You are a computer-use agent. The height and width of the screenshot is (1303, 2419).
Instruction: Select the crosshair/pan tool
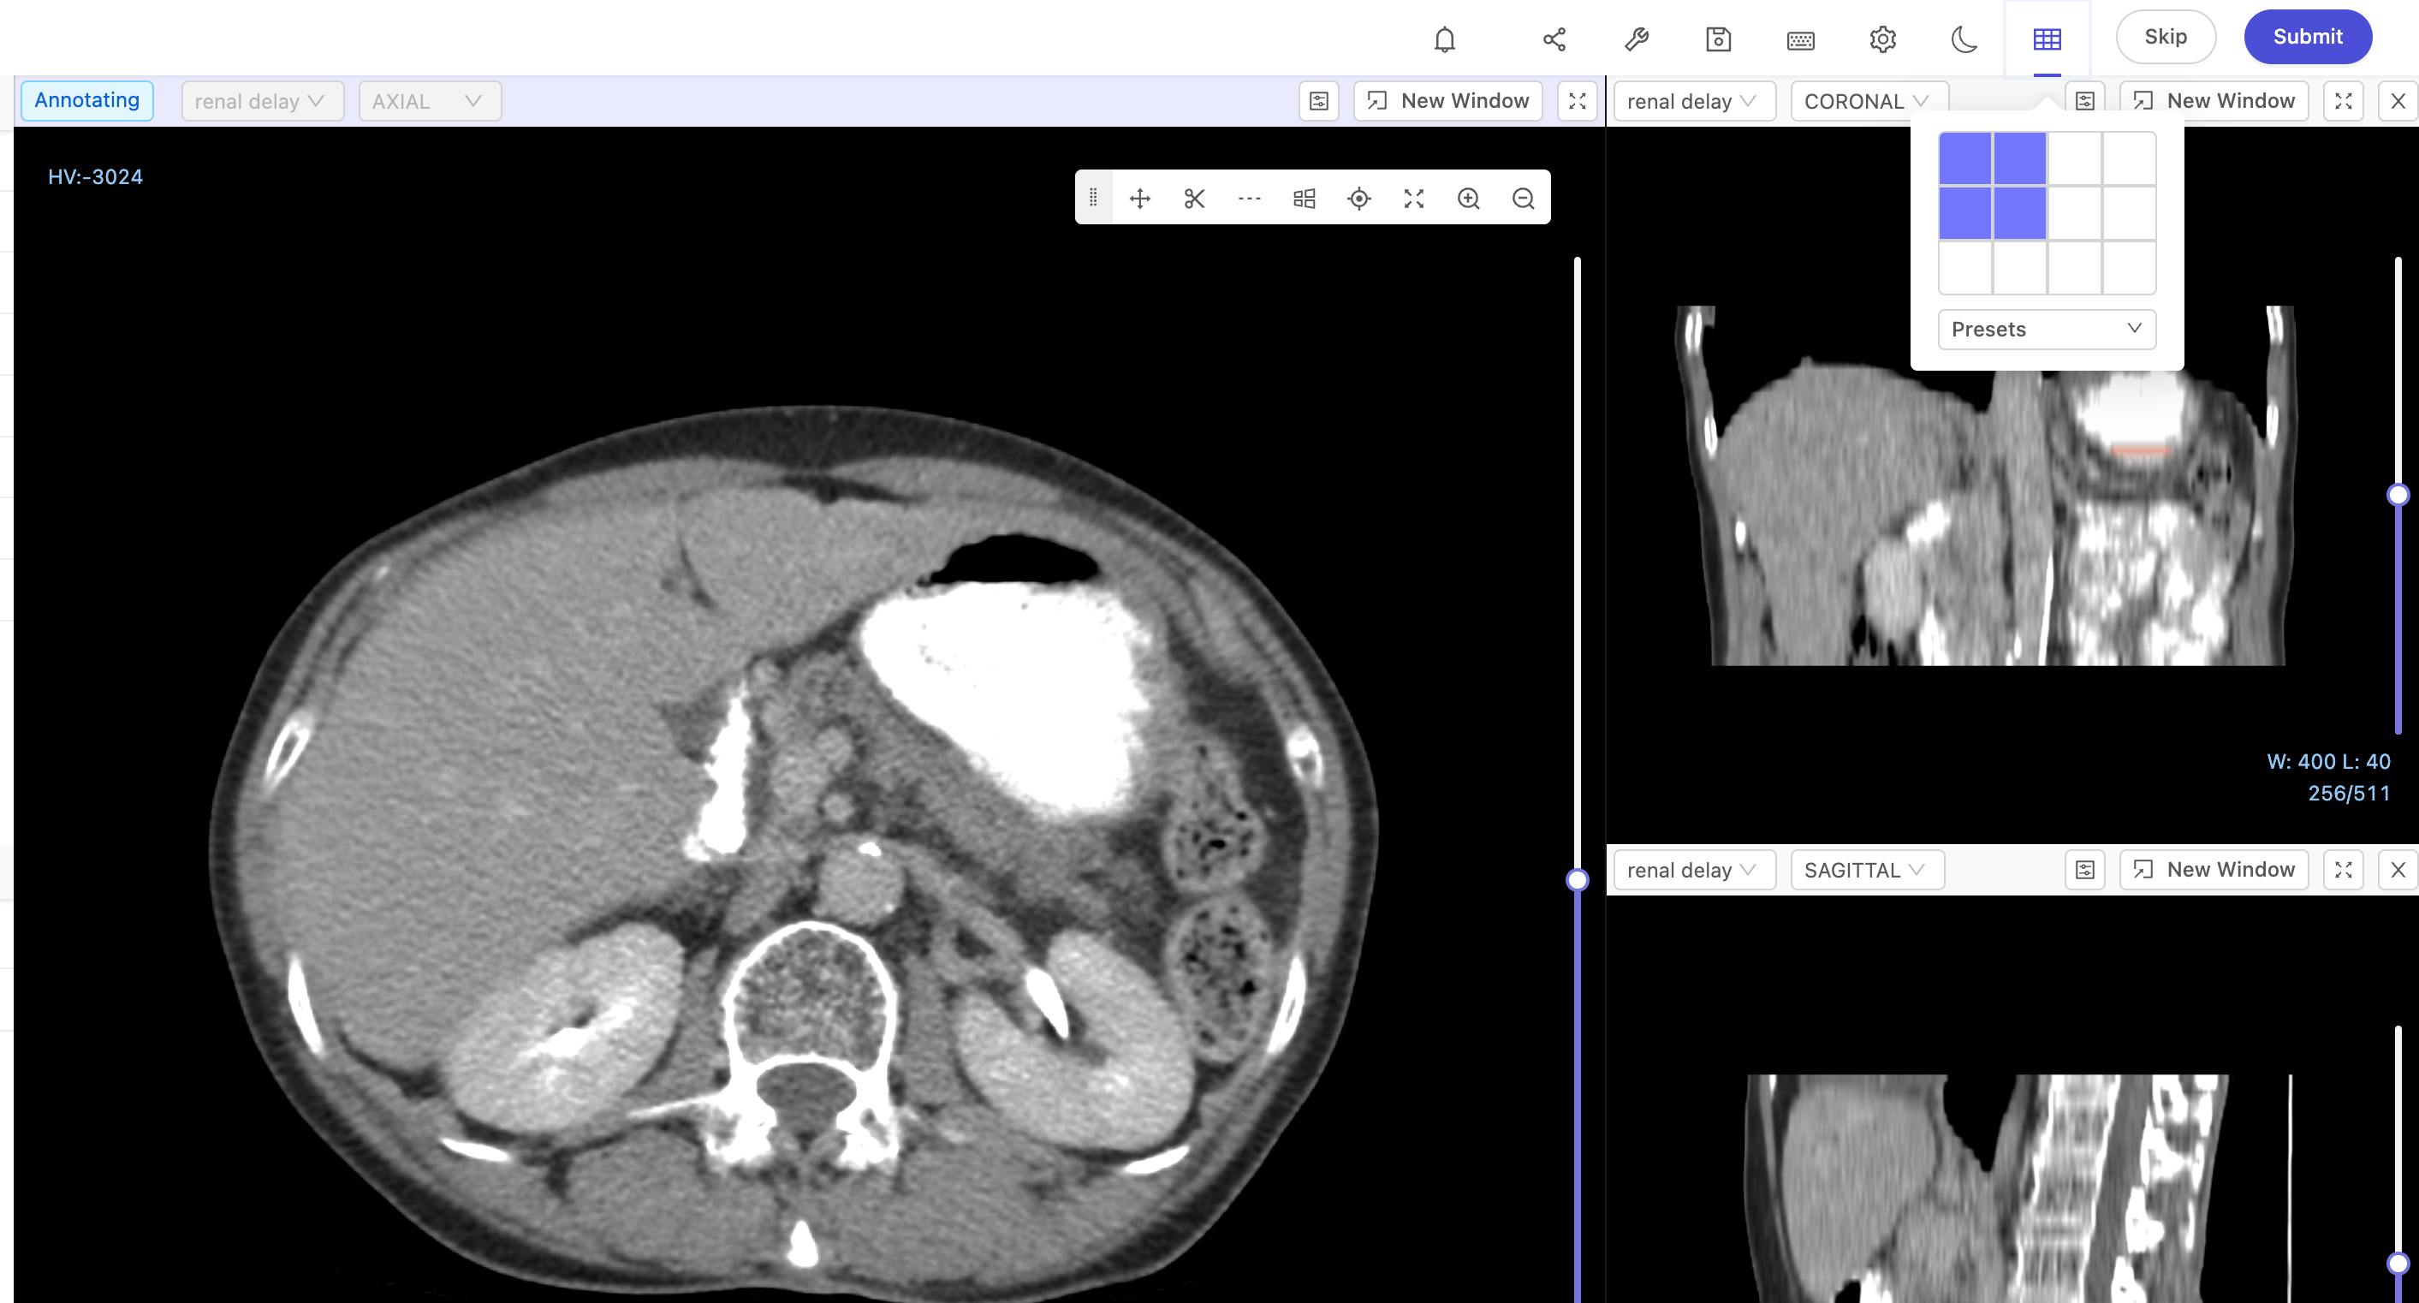tap(1140, 198)
